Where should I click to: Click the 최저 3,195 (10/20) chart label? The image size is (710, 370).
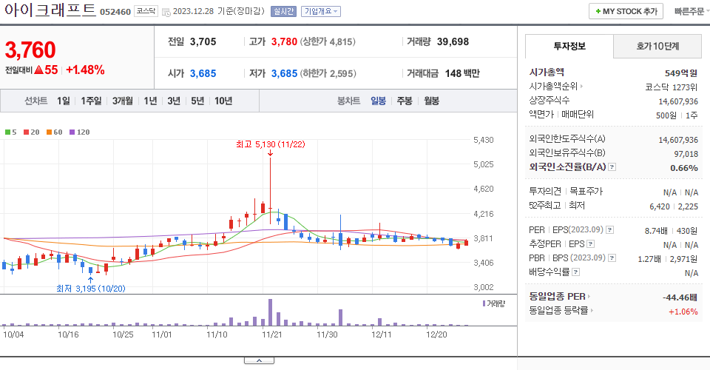90,289
